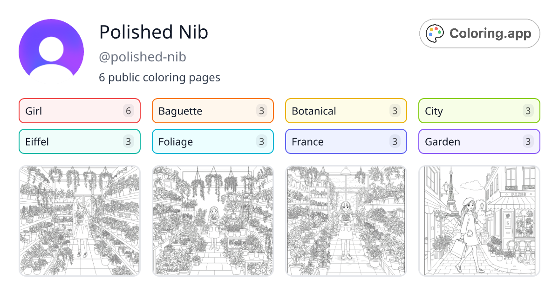Open the third greenhouse girl coloring page
559x293 pixels.
pos(346,220)
